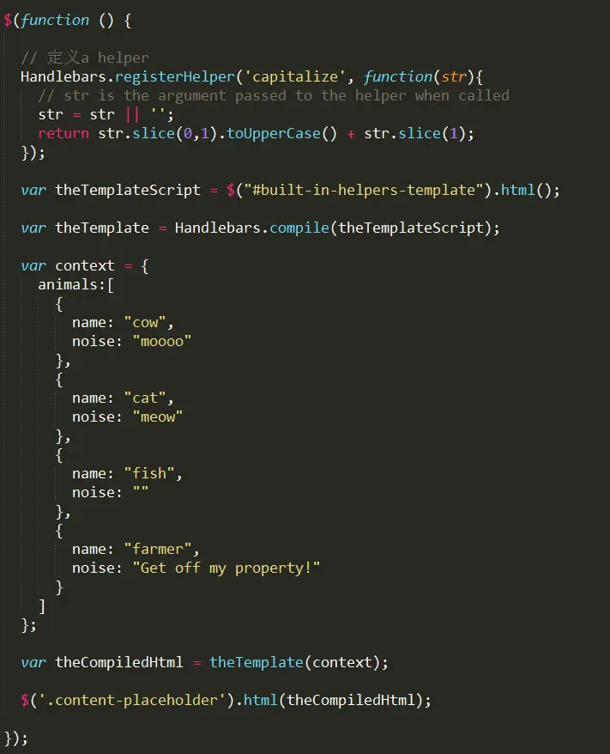The width and height of the screenshot is (610, 754).
Task: Click the theCompiledHtml variable declaration
Action: (x=118, y=663)
